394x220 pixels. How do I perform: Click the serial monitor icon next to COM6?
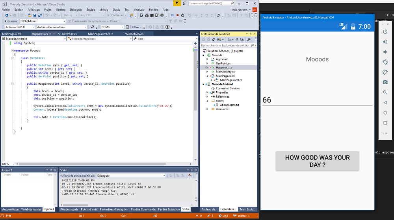coord(127,27)
